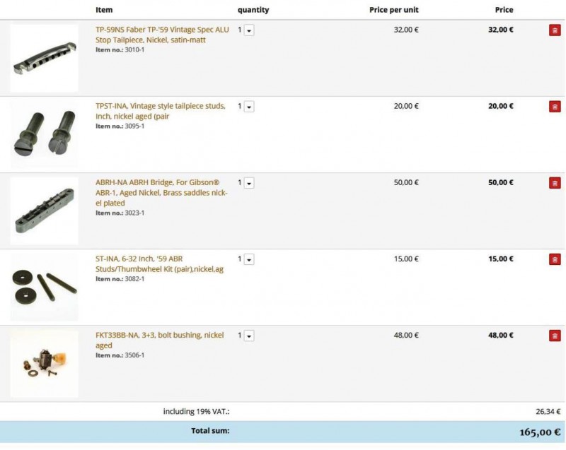566x450 pixels.
Task: Delete the FKT33BB-NA tuners from cart
Action: click(555, 336)
